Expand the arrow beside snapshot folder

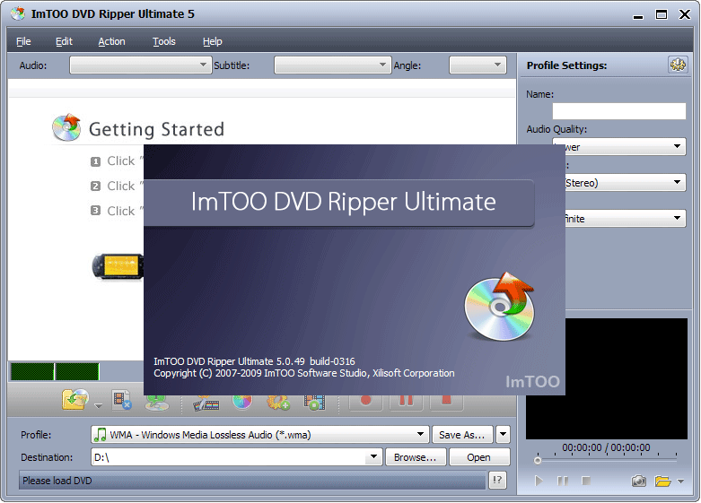click(x=680, y=481)
